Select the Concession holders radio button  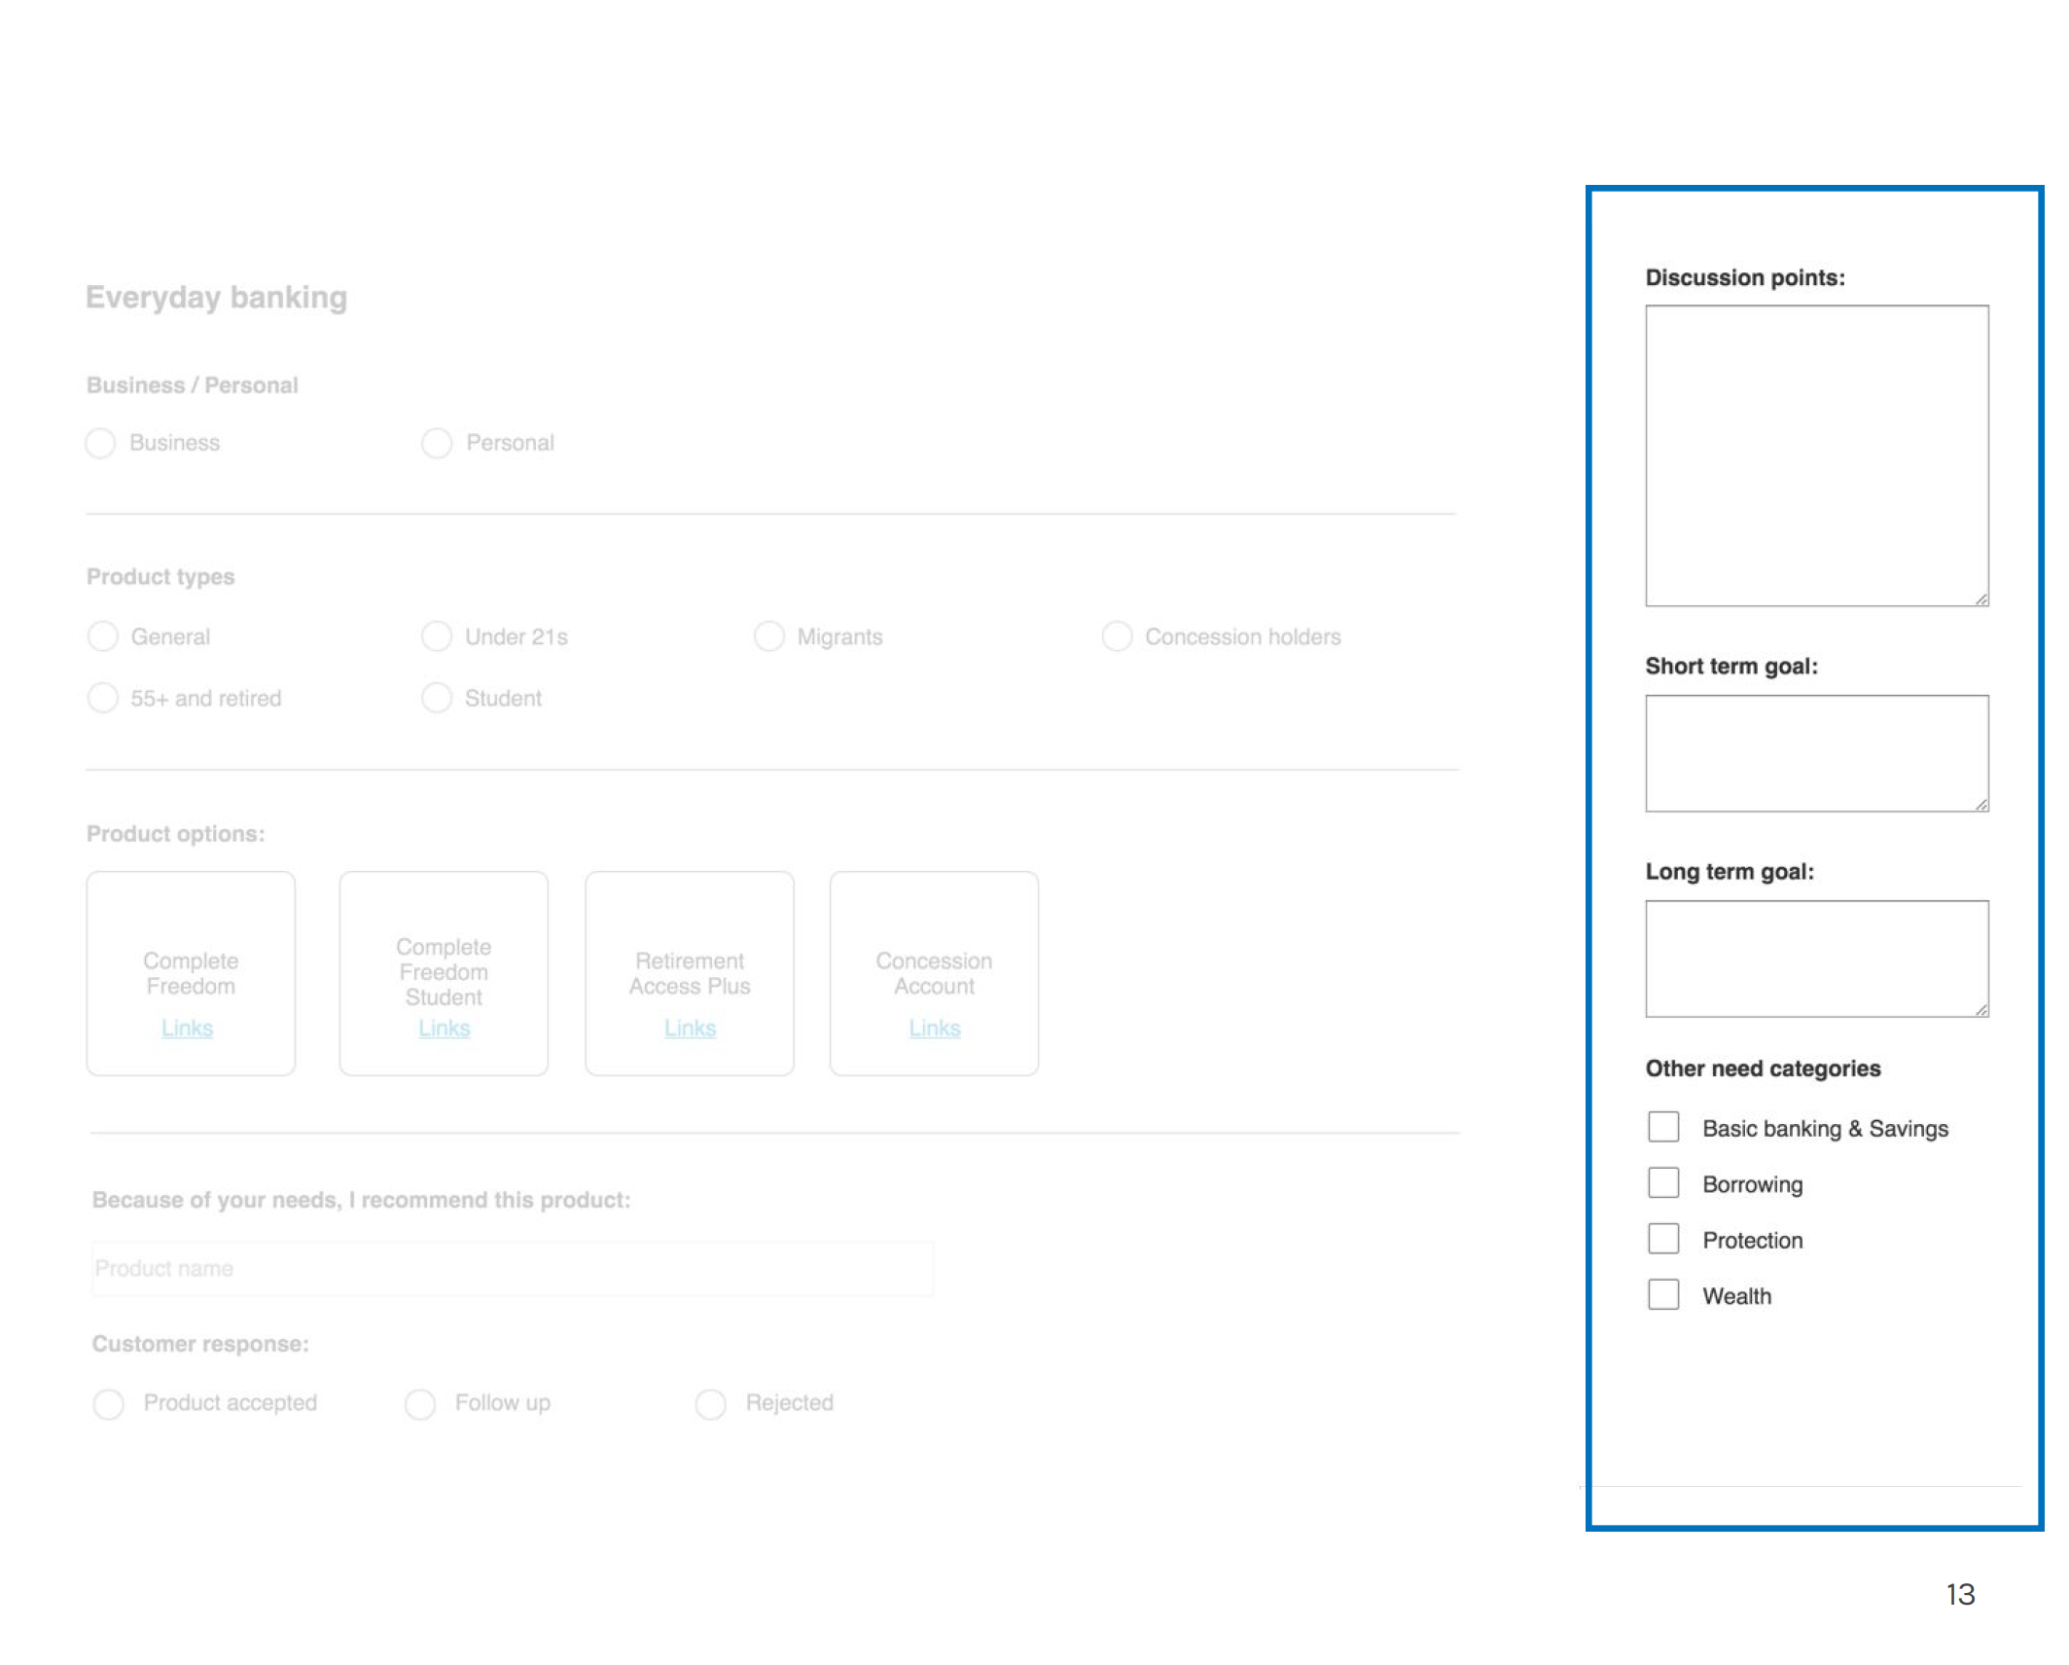point(1117,636)
